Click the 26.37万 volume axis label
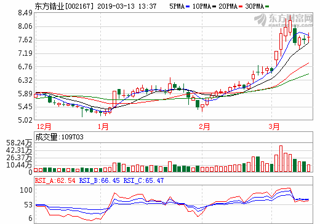 click(19, 158)
